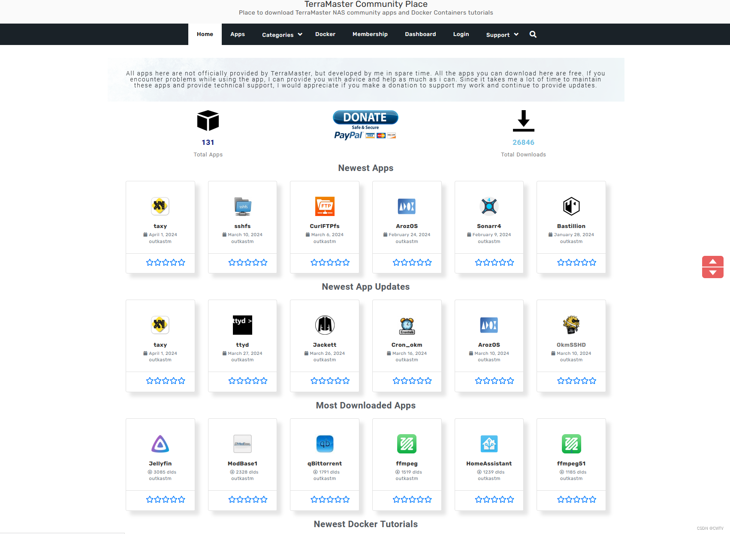Open the taxy icon under Newest App Updates
The width and height of the screenshot is (730, 534).
(x=160, y=325)
